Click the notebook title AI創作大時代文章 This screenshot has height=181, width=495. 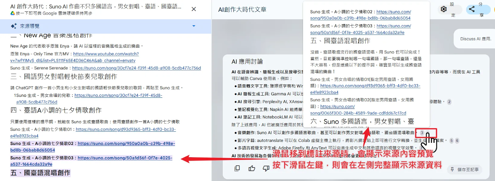click(x=242, y=10)
